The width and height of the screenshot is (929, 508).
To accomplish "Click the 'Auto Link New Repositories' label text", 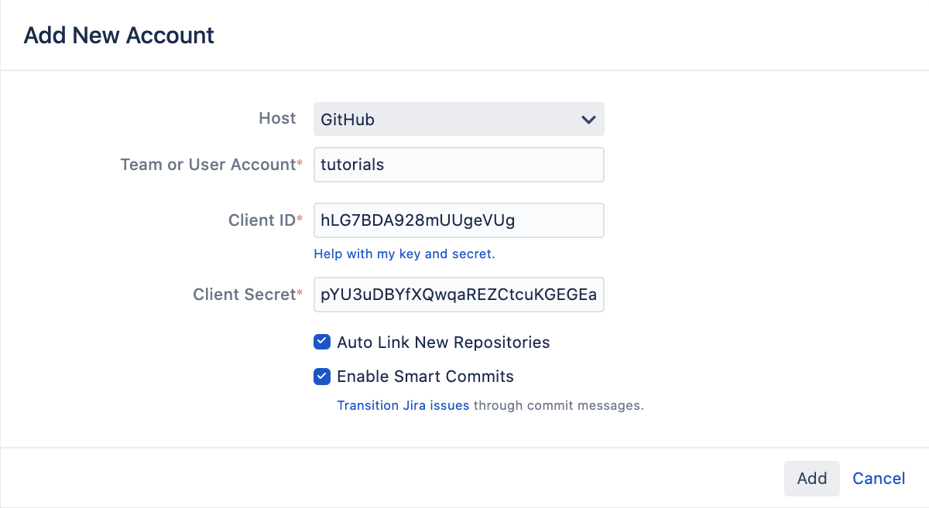I will point(443,343).
